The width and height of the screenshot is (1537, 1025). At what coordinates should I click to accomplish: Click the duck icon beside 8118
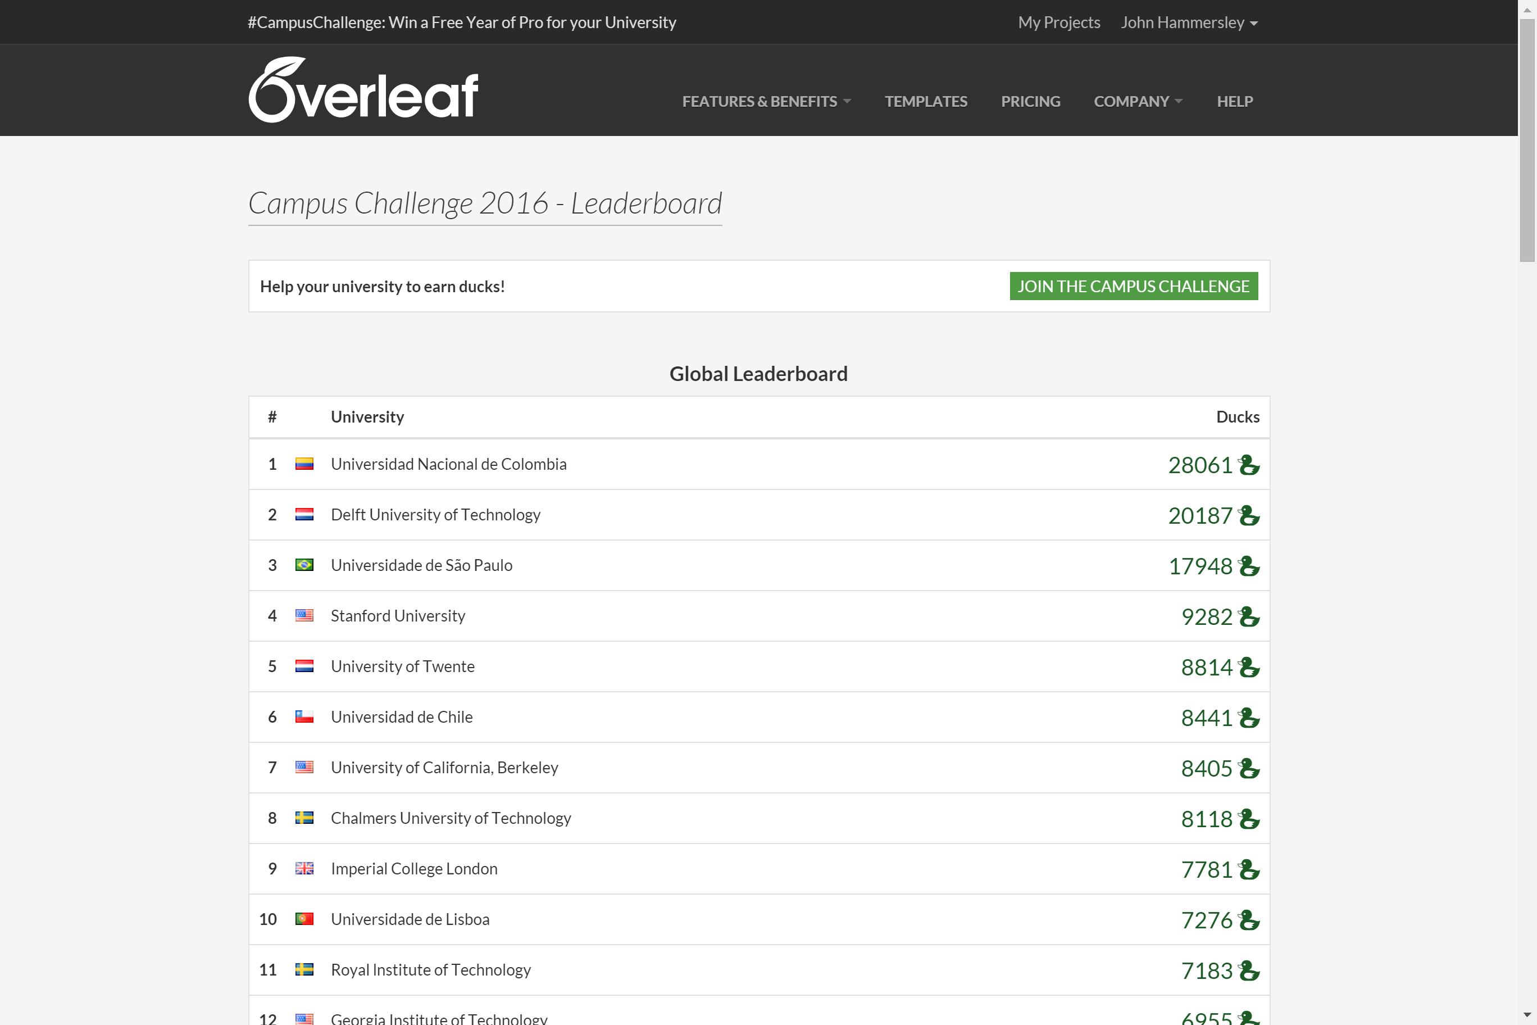point(1249,818)
